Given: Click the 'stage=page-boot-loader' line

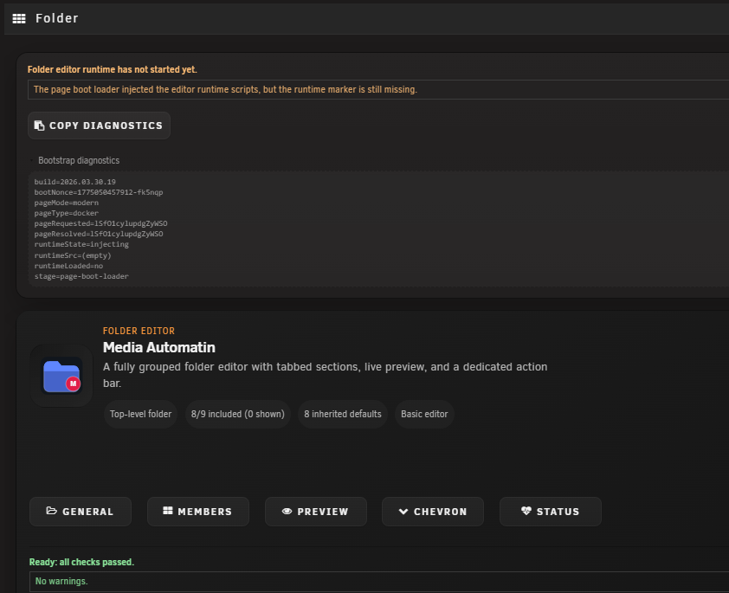Looking at the screenshot, I should tap(81, 276).
